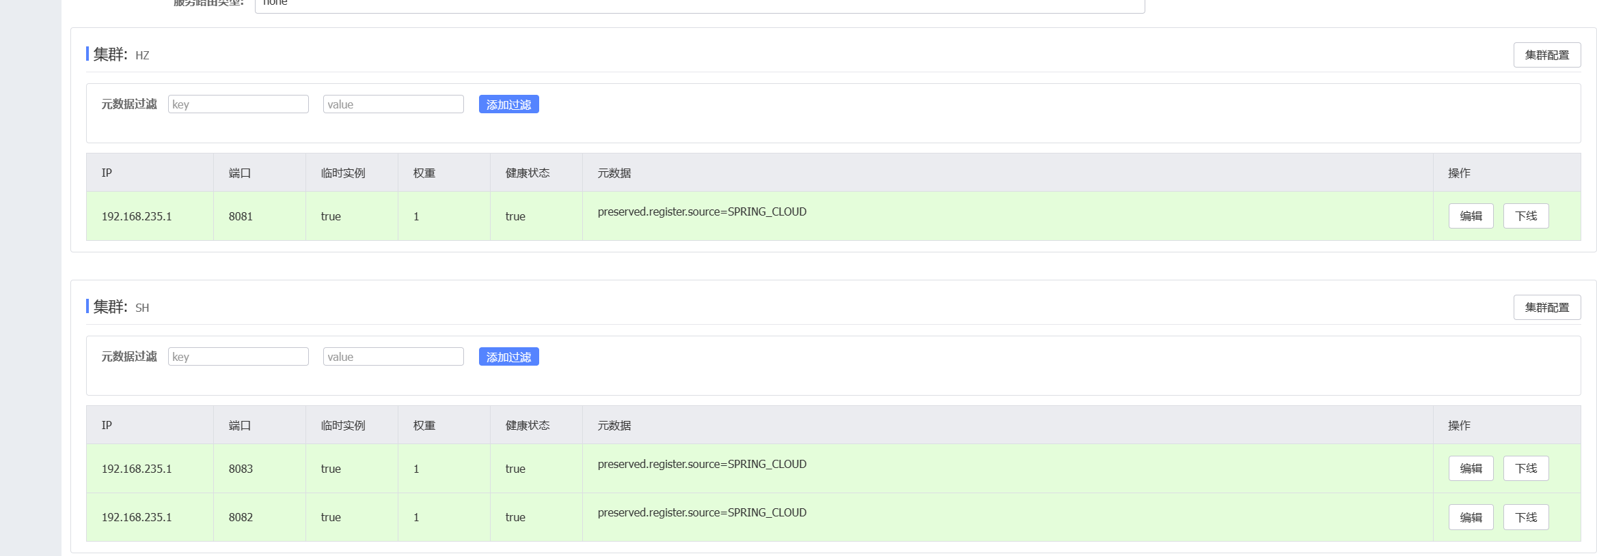
Task: Edit instance on port 8083
Action: coord(1471,469)
